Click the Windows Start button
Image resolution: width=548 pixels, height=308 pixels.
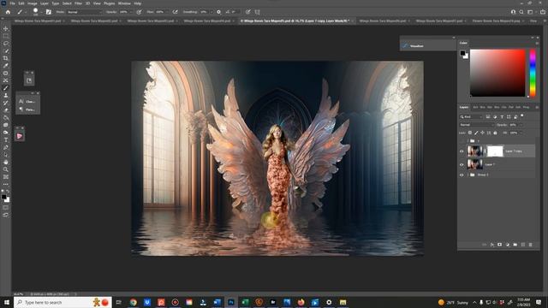6,302
